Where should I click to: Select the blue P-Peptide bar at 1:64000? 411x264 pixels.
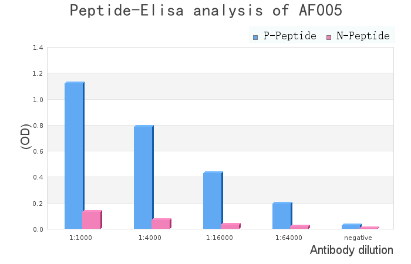[x=282, y=216]
